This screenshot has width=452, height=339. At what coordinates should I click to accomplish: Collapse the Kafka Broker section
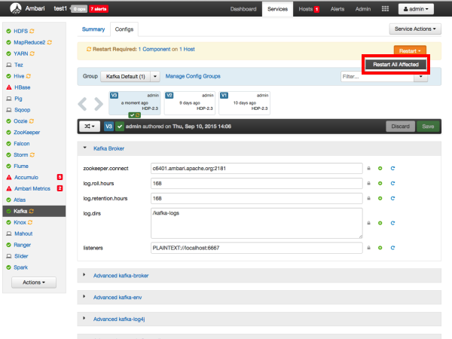click(x=84, y=148)
